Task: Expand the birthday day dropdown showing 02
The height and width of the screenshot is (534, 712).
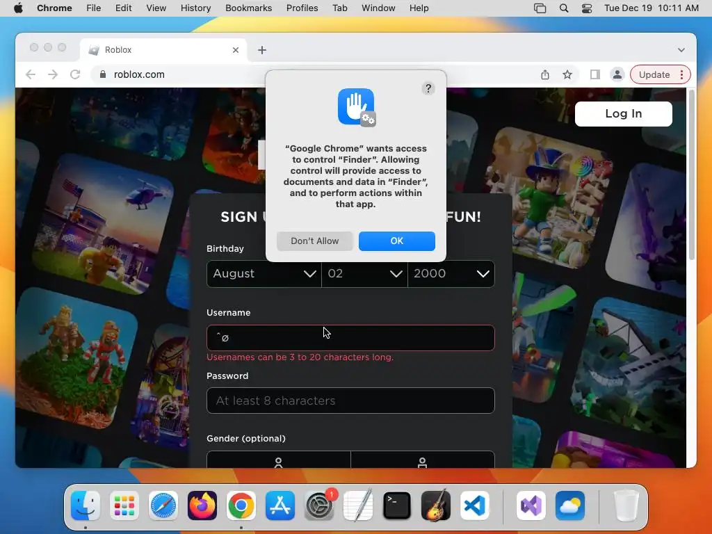Action: tap(364, 274)
